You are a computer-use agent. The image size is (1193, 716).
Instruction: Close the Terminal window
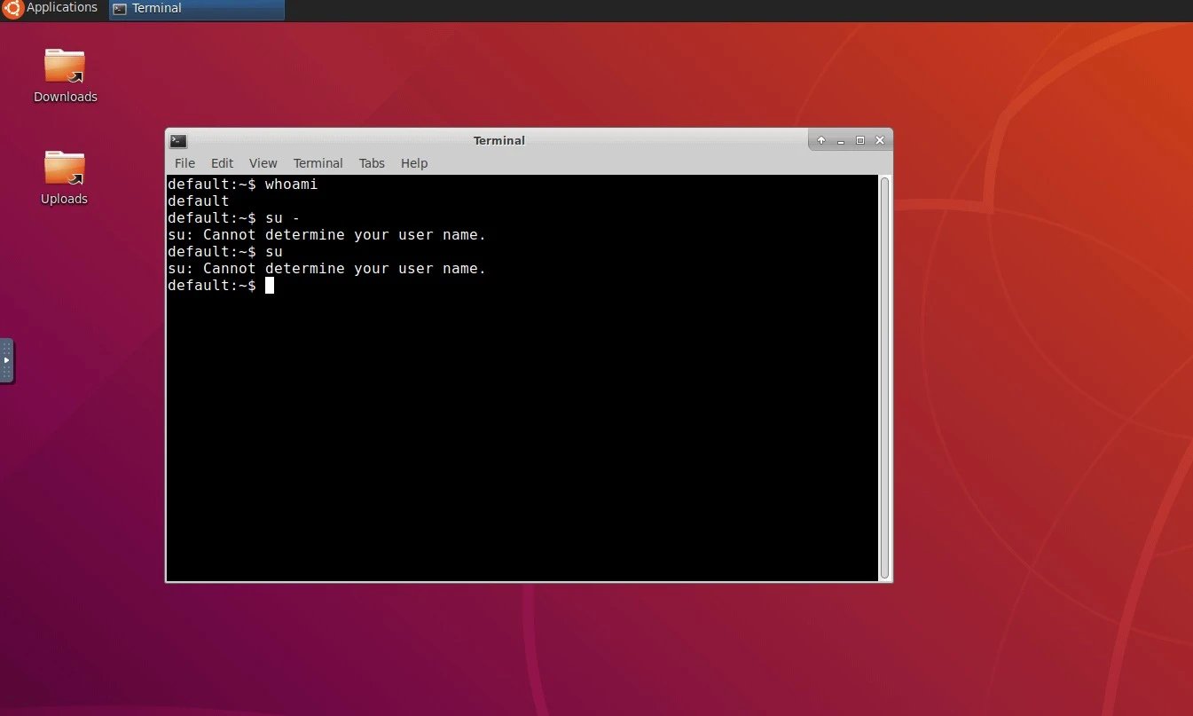(880, 140)
